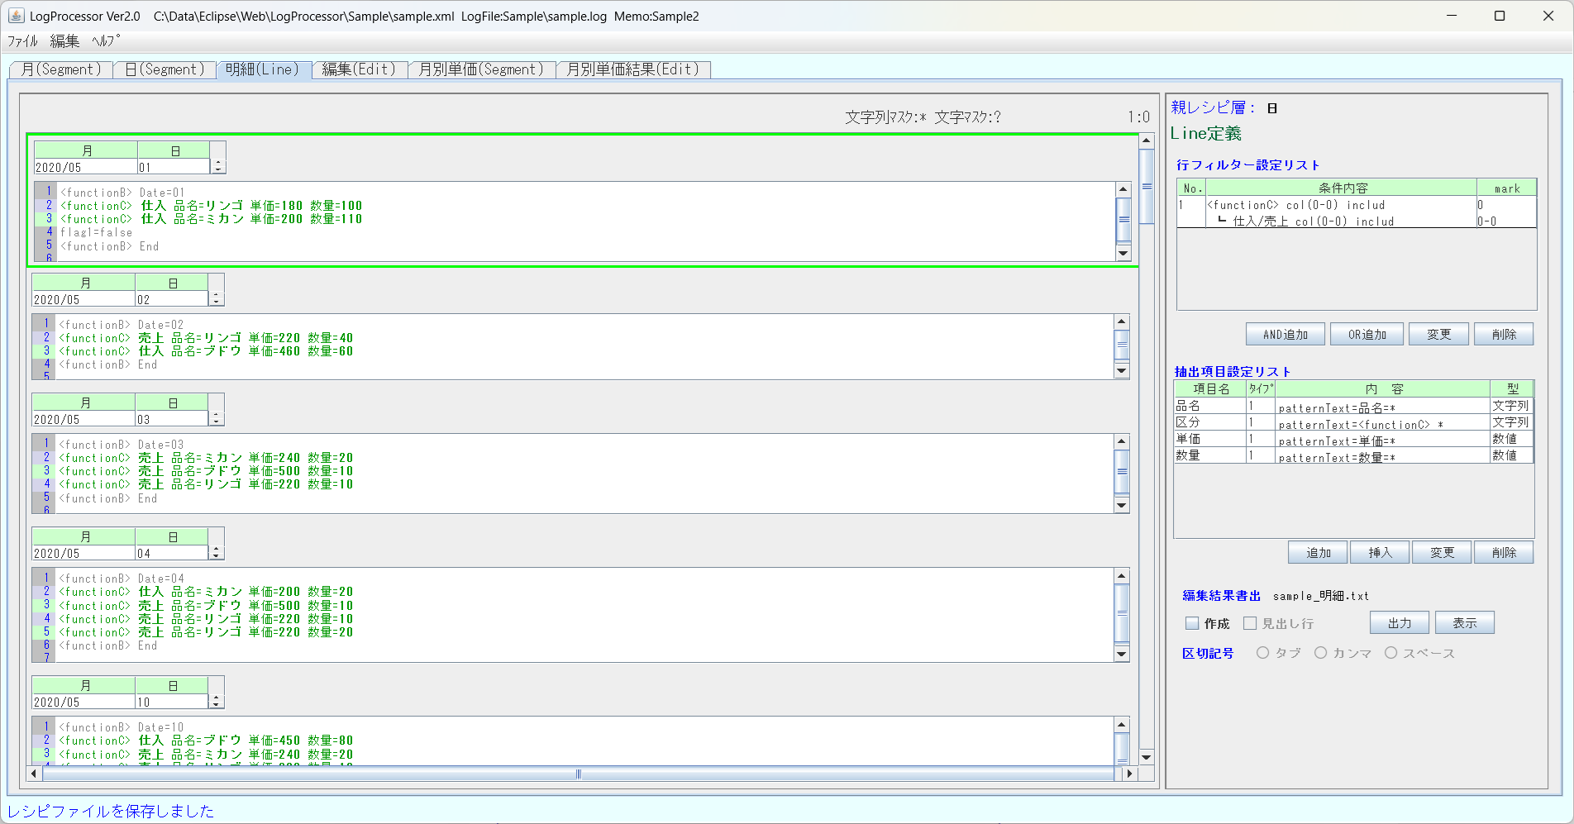Image resolution: width=1574 pixels, height=824 pixels.
Task: Click scroll-down arrow of Date=03 log block
Action: 1122,505
